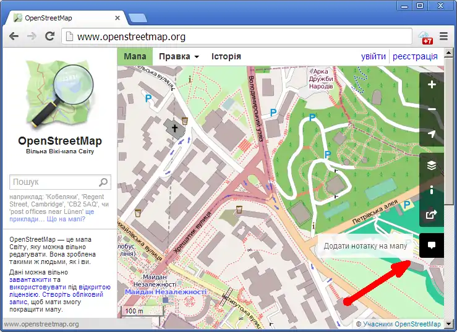Switch to the Мапа tab
This screenshot has height=332, width=457.
pyautogui.click(x=135, y=56)
